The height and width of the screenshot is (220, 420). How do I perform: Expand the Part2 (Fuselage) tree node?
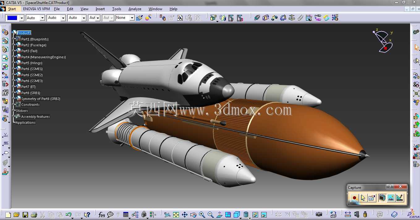point(14,45)
